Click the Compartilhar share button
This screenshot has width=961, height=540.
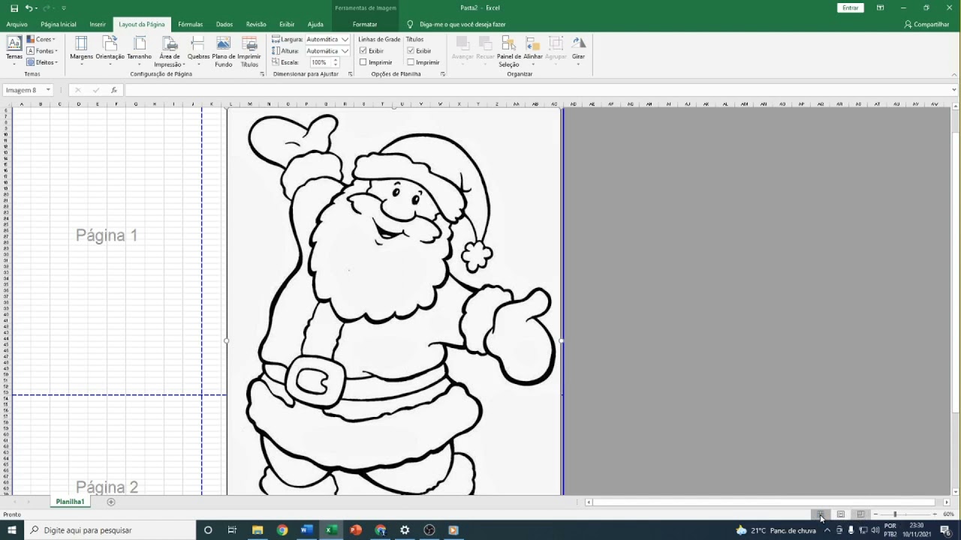(x=927, y=24)
